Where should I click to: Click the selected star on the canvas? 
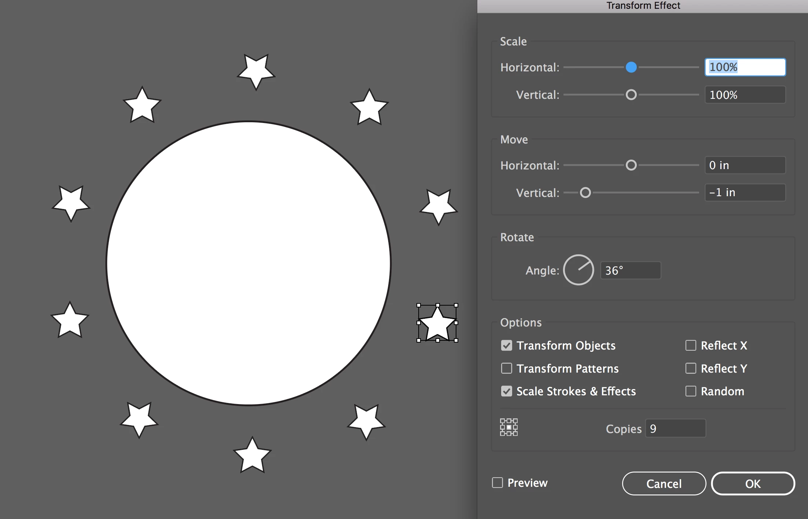pos(437,324)
